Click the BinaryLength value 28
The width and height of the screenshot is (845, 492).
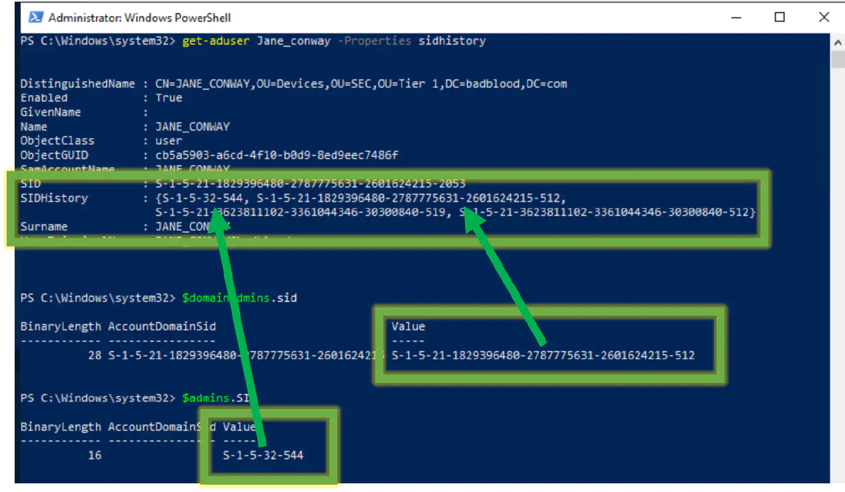[x=94, y=356]
